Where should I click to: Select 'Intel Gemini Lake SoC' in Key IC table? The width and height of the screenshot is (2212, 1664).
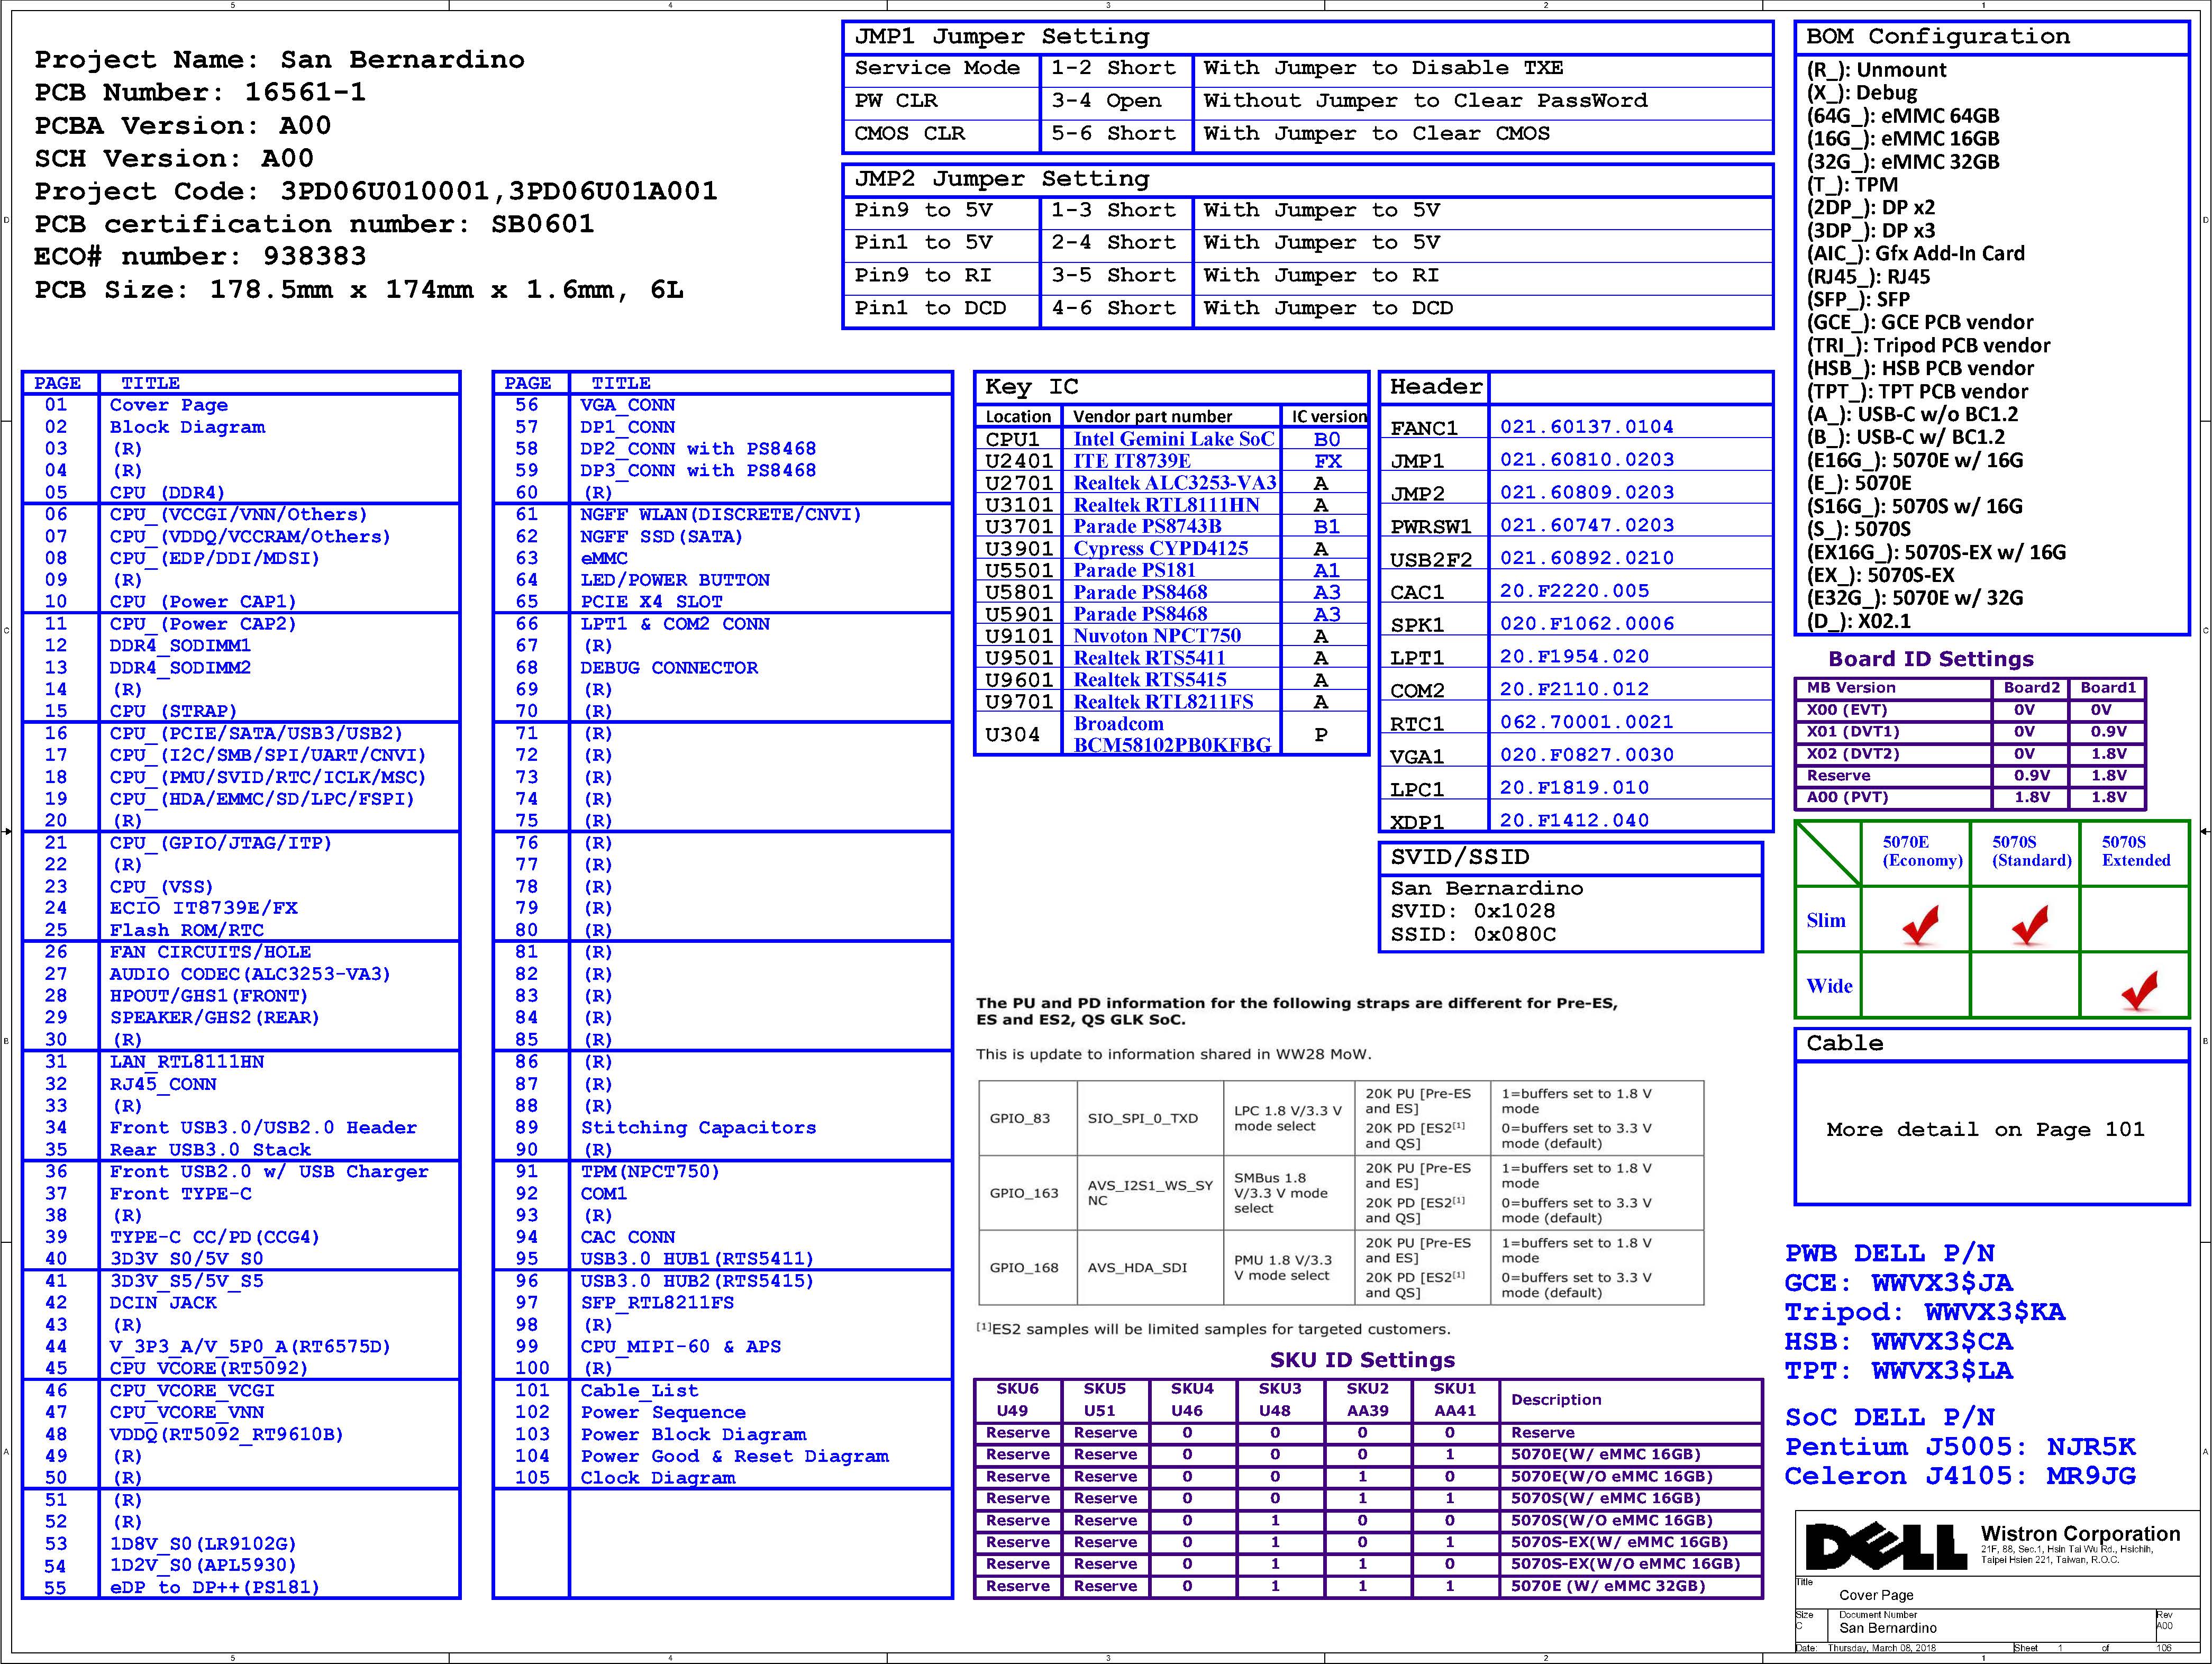[1174, 439]
